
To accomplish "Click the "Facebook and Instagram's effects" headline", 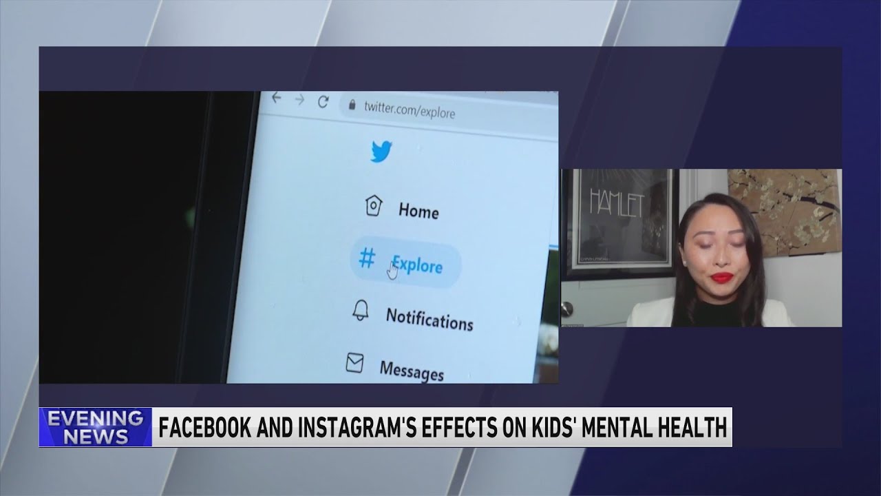I will coord(443,428).
